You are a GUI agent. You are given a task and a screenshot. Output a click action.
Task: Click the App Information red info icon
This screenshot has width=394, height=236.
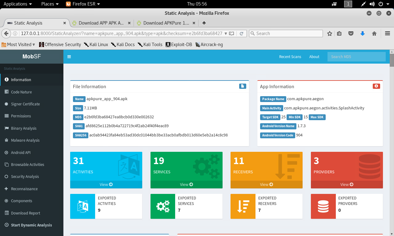tap(376, 86)
